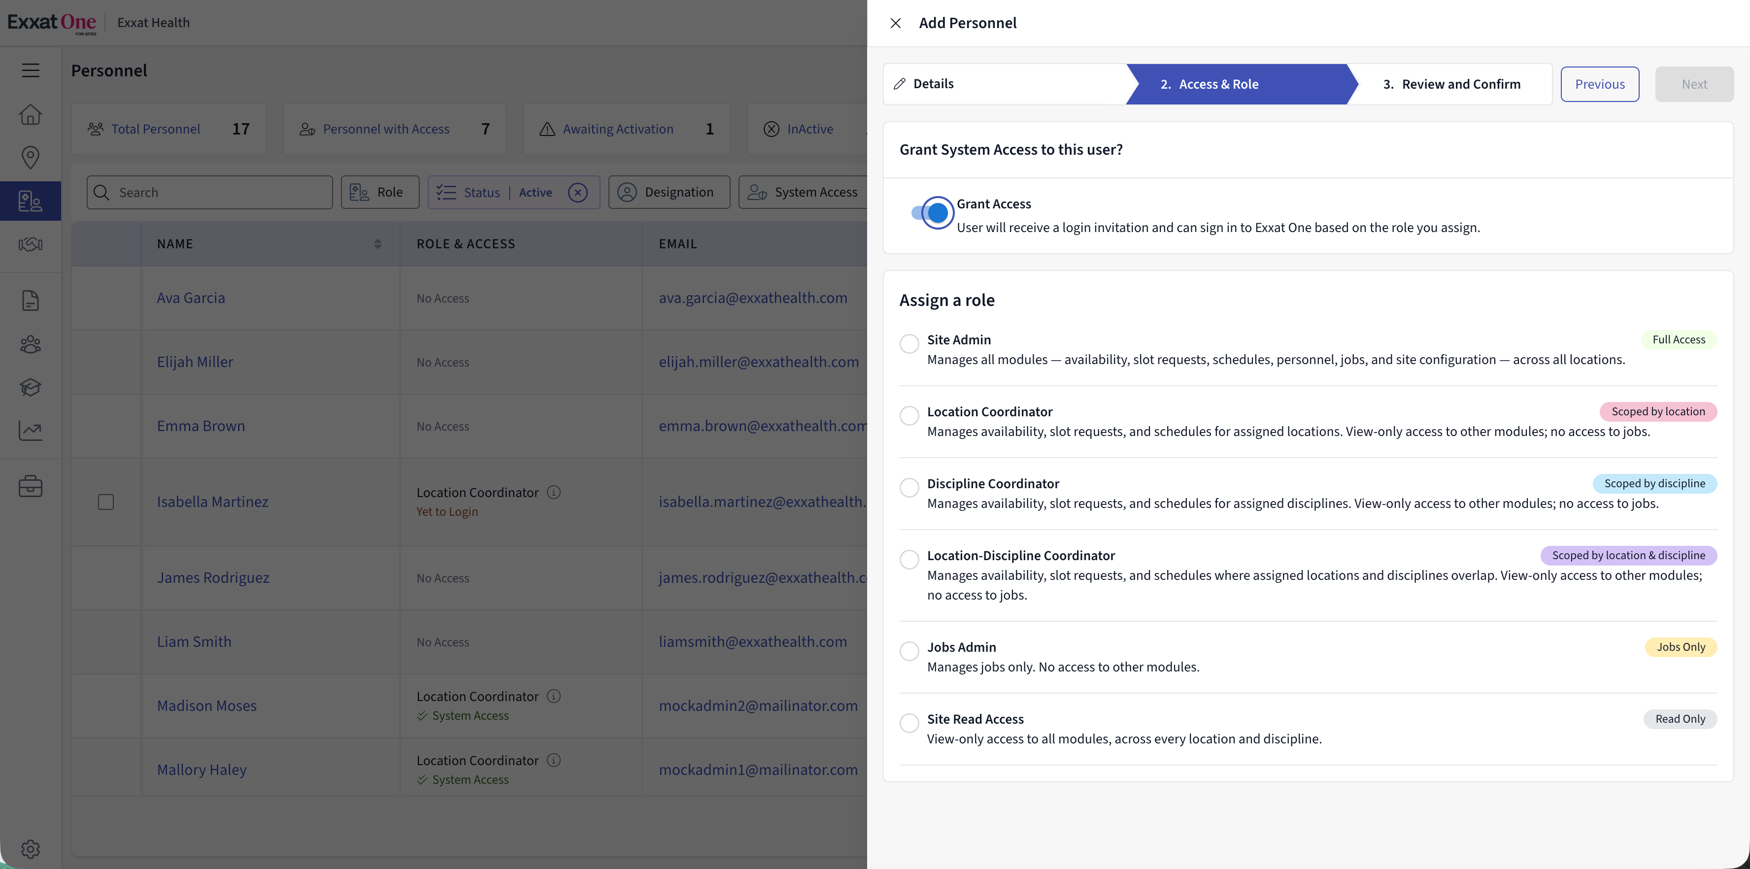The width and height of the screenshot is (1750, 869).
Task: Filter by Awaiting Activation card
Action: coord(626,129)
